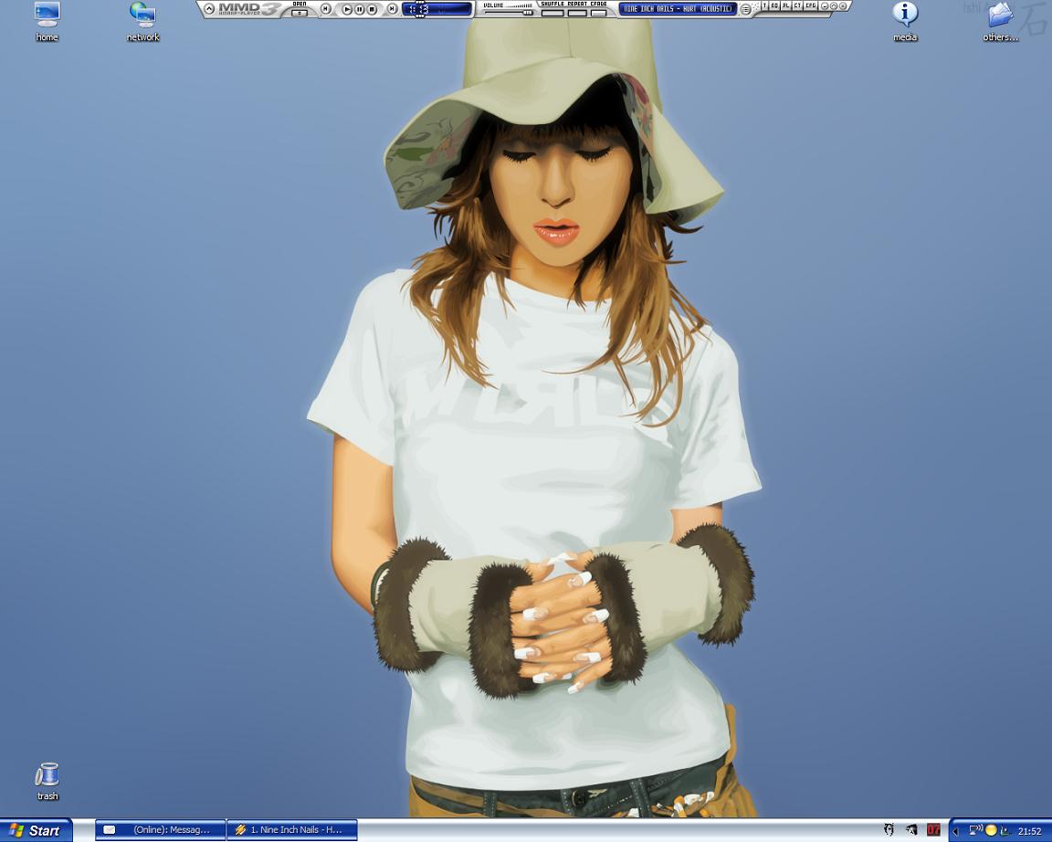Click the 21:52 system clock
This screenshot has width=1052, height=842.
(1029, 831)
